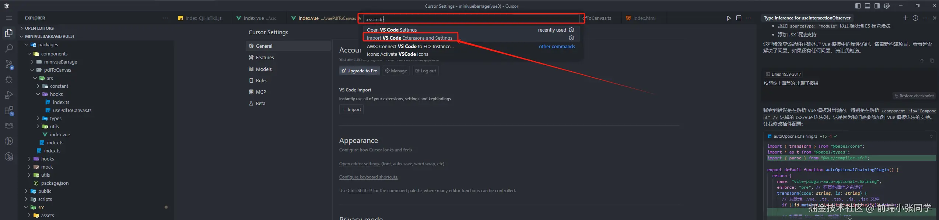939x220 pixels.
Task: Open chat history clock icon
Action: pyautogui.click(x=915, y=18)
